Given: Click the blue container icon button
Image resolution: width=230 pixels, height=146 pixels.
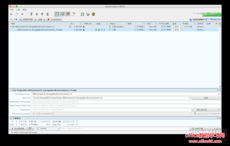Looking at the screenshot, I should pyautogui.click(x=30, y=129).
